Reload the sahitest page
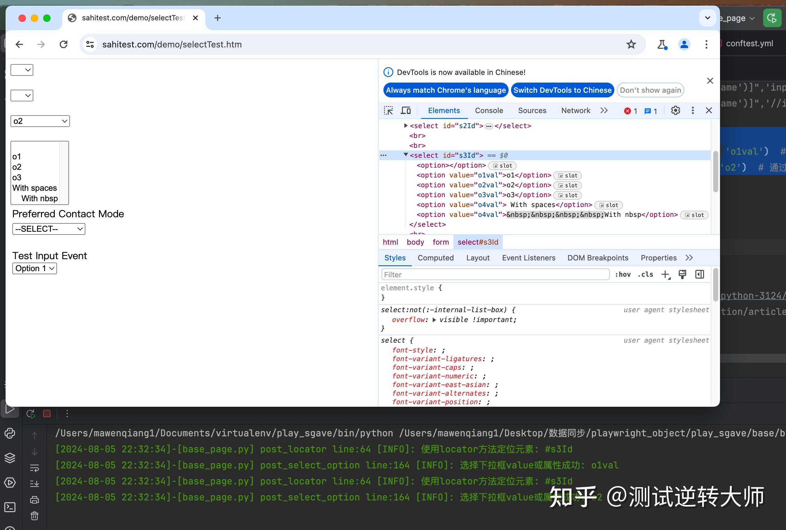The height and width of the screenshot is (530, 786). (x=63, y=44)
